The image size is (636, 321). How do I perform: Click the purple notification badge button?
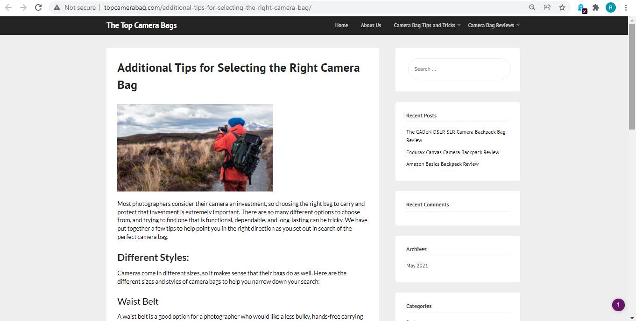pos(618,305)
